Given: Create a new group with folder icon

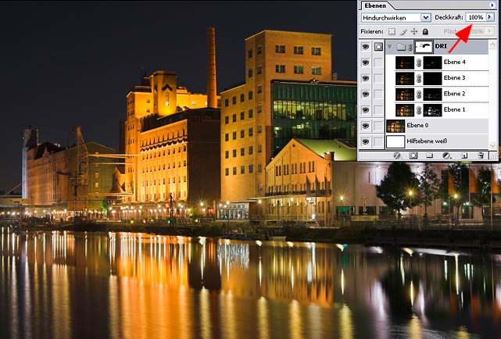Looking at the screenshot, I should (430, 155).
